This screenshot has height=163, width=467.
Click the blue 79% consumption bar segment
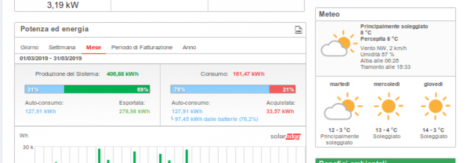tap(220, 89)
